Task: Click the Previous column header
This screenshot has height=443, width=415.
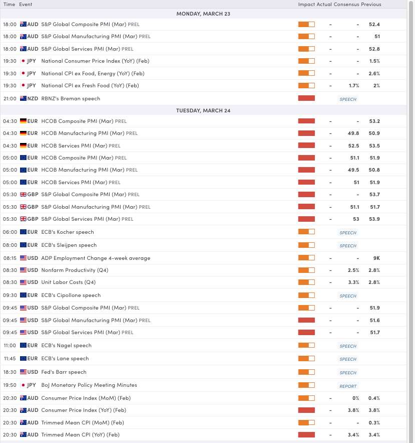Action: [371, 4]
